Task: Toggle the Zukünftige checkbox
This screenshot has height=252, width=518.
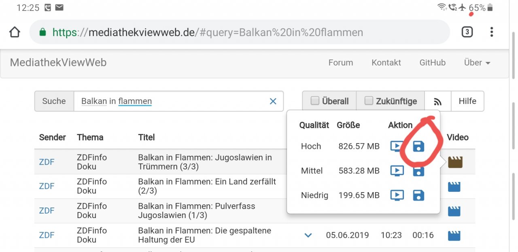Action: point(369,101)
